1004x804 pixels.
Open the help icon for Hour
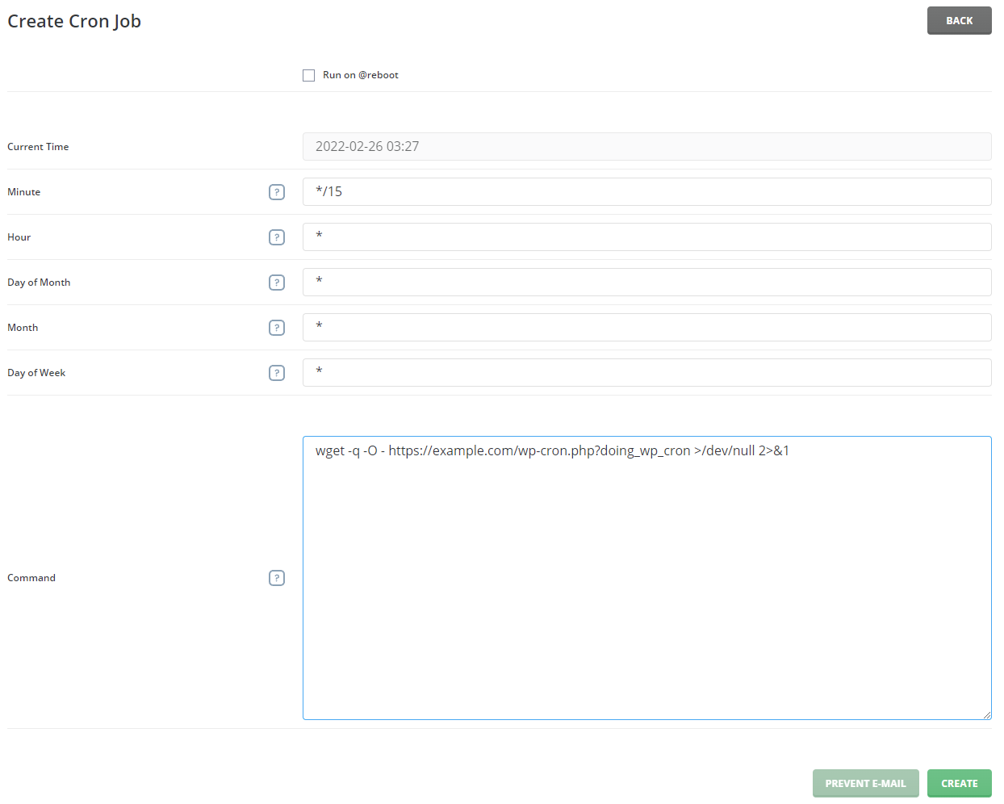277,237
